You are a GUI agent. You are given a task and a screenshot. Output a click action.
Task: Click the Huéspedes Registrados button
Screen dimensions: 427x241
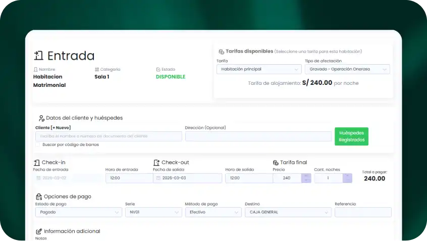[x=351, y=136]
